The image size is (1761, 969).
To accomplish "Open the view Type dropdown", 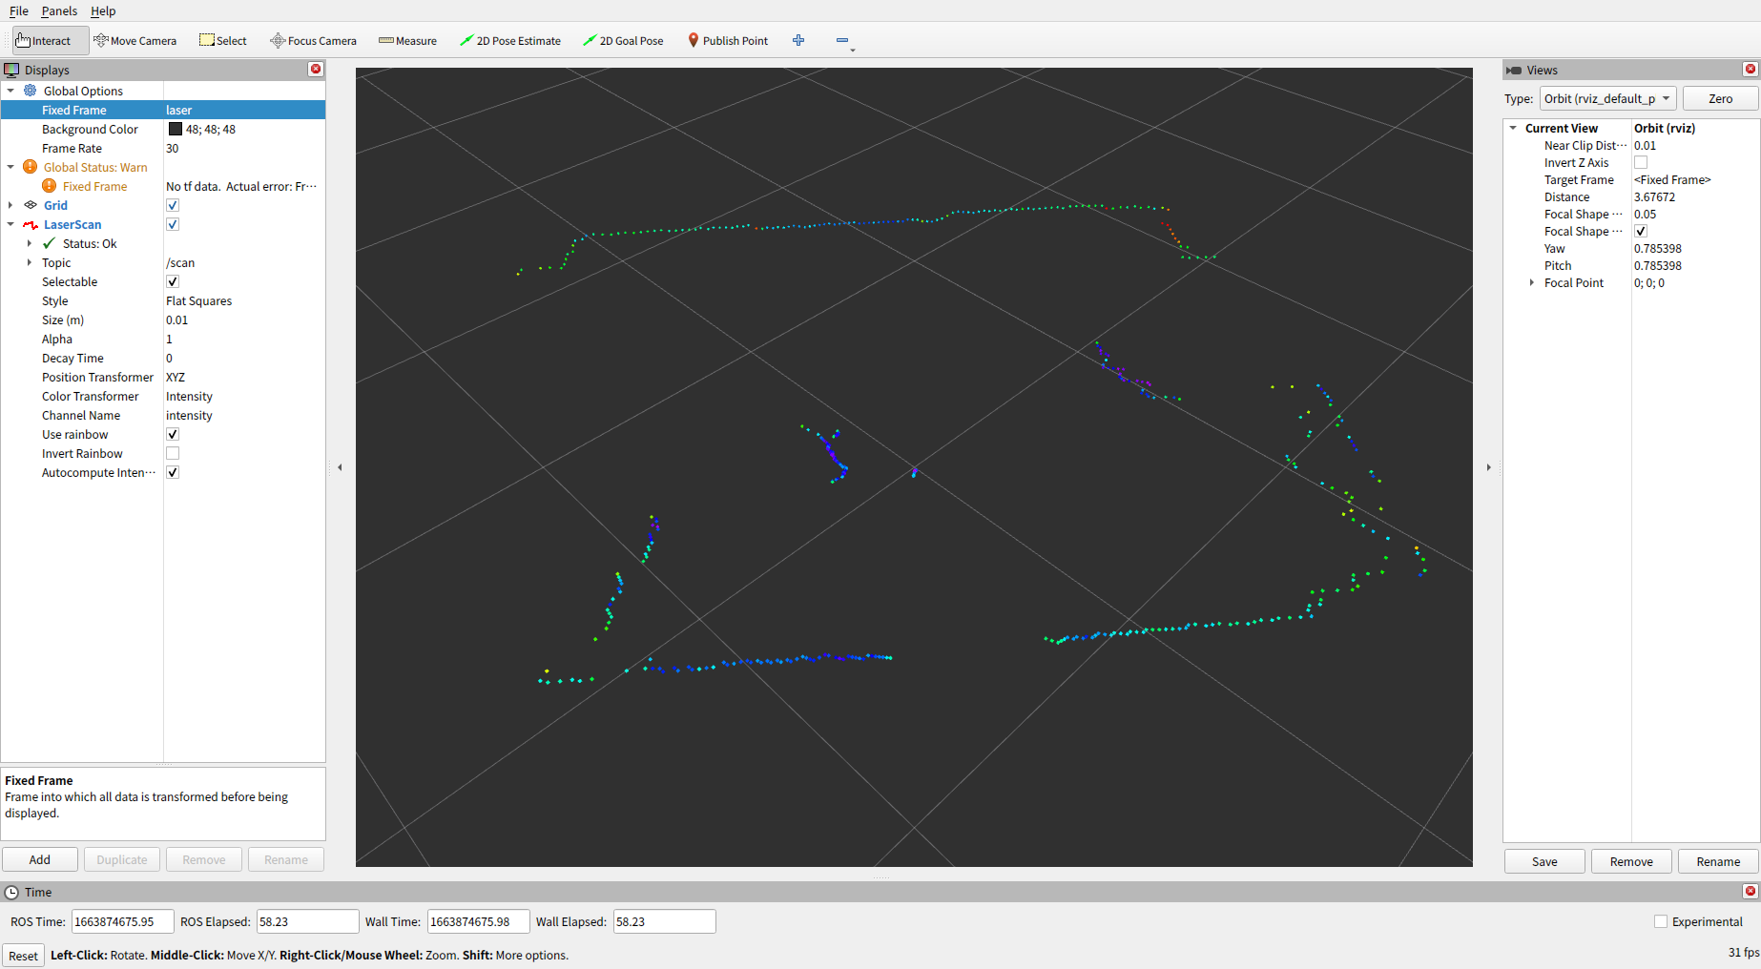I will (1607, 98).
